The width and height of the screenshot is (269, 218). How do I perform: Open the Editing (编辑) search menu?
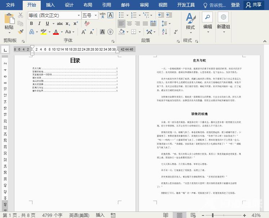[x=207, y=22]
